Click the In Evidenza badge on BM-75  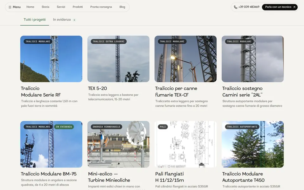coord(64,127)
